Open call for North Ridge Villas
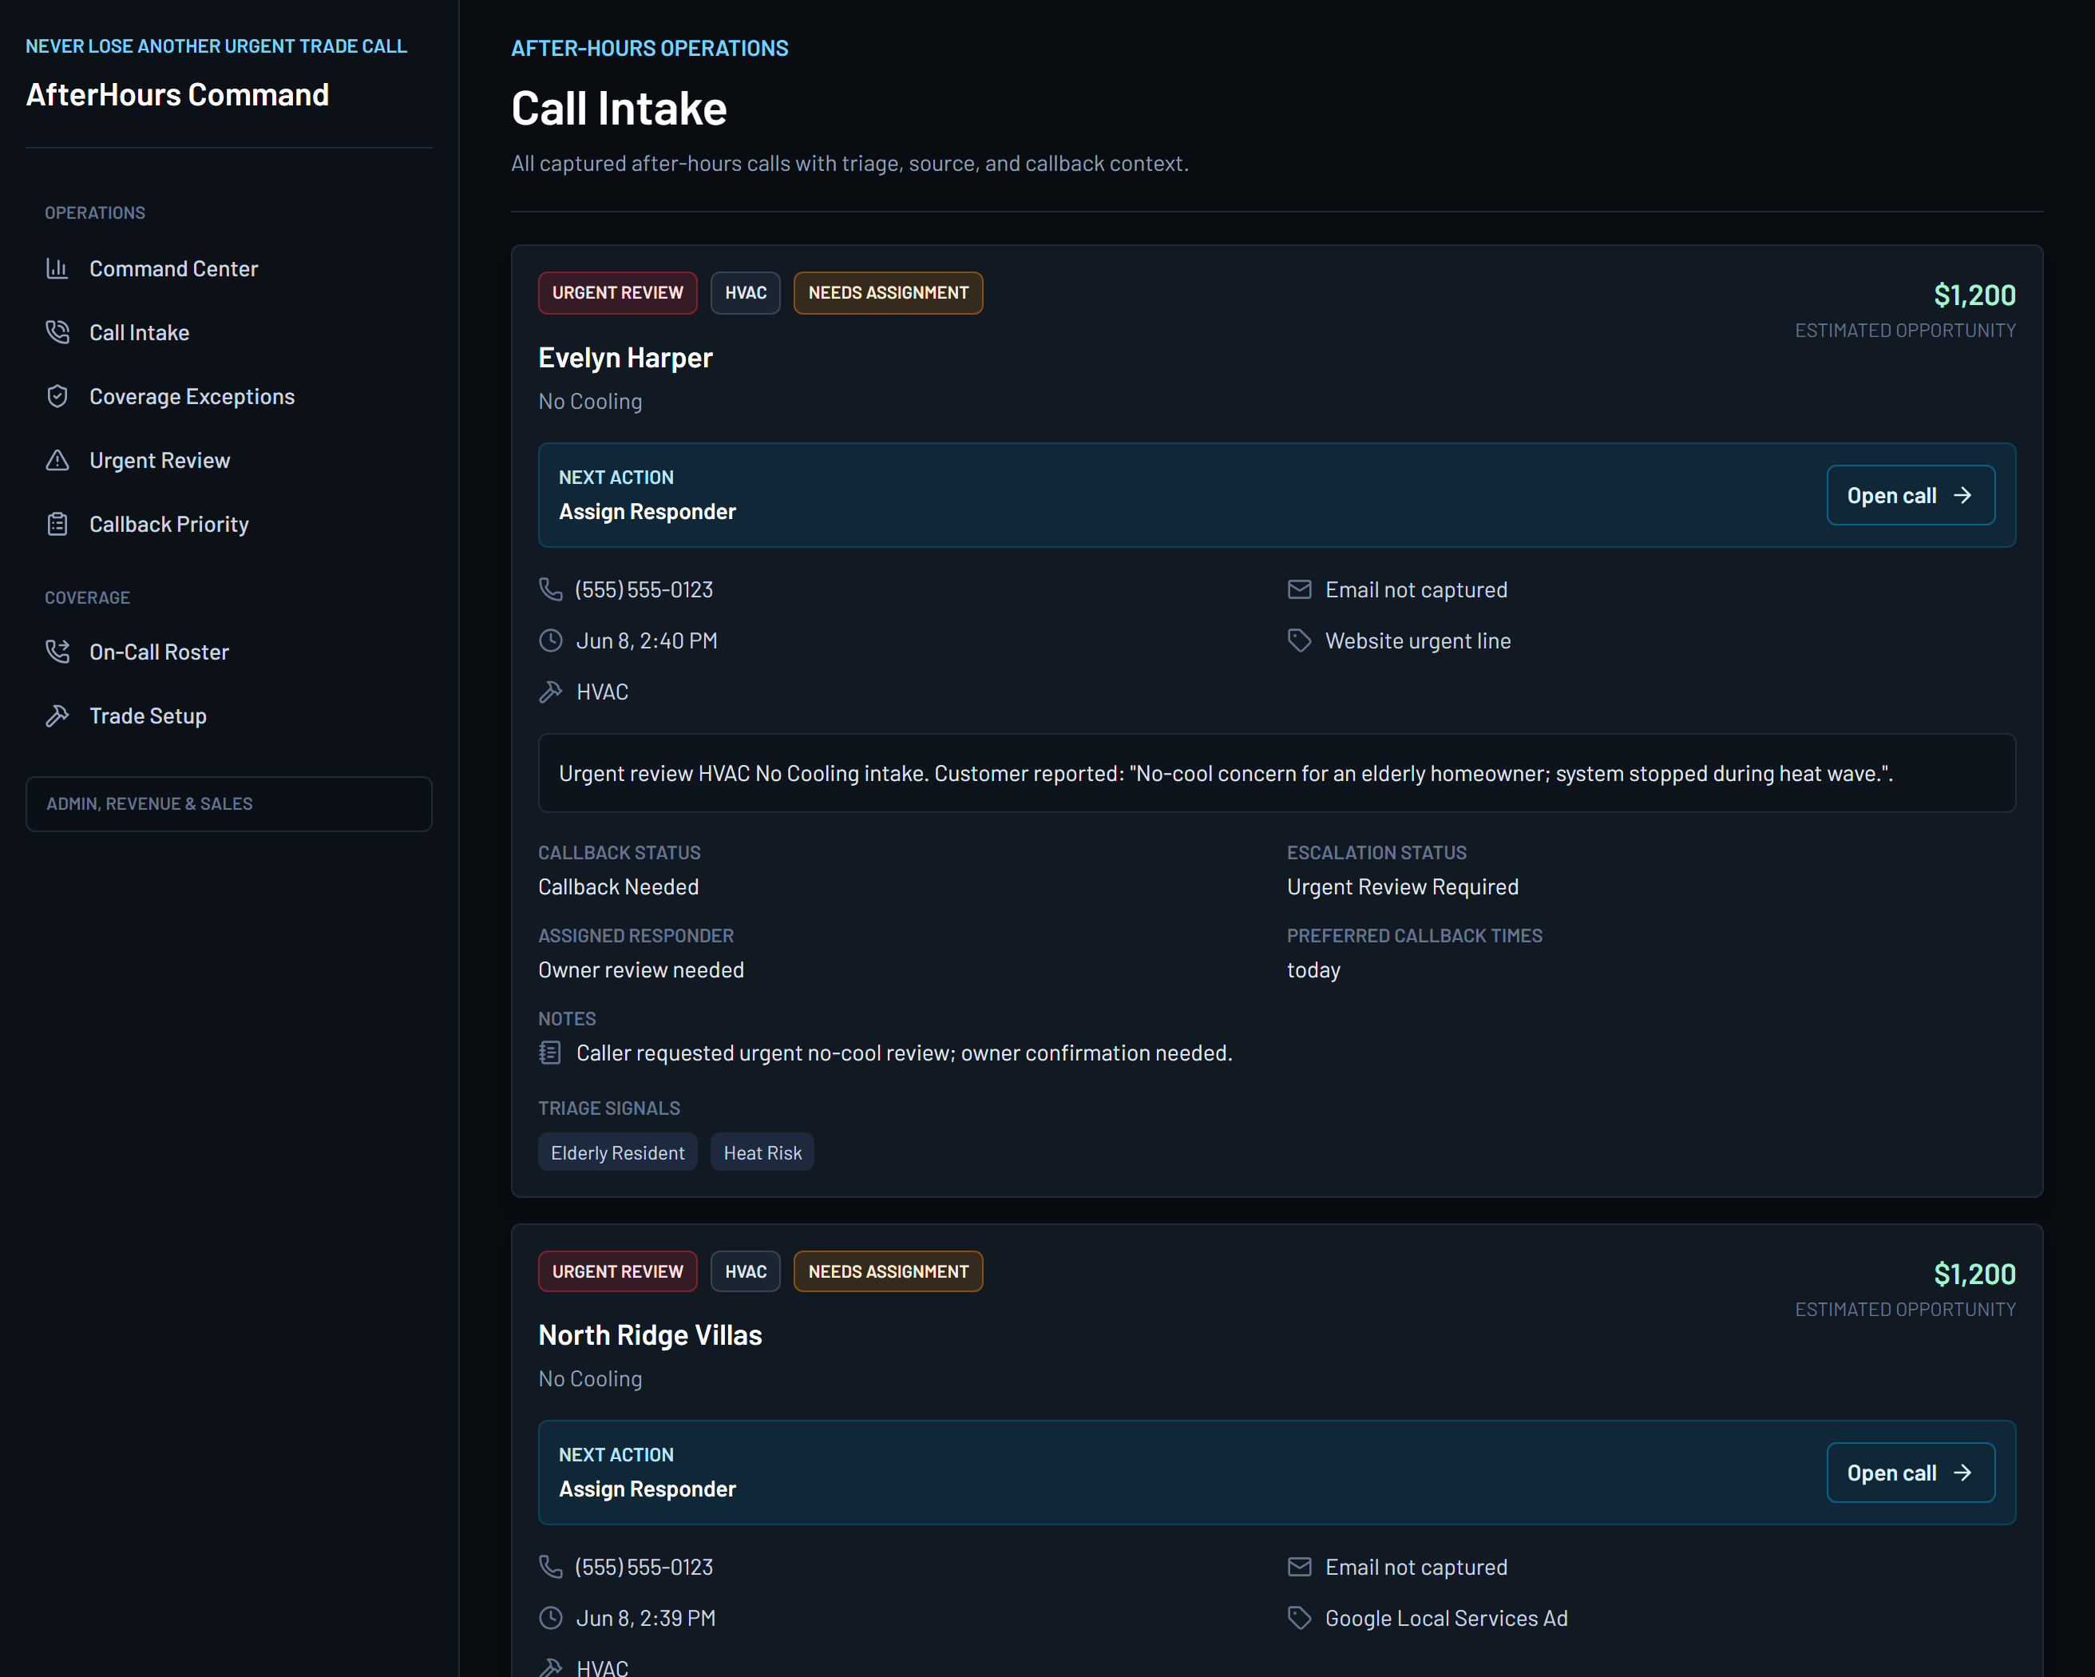Image resolution: width=2095 pixels, height=1677 pixels. (1911, 1472)
